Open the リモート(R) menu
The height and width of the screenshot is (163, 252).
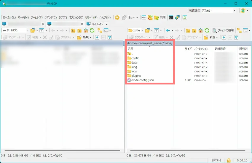click(x=91, y=17)
